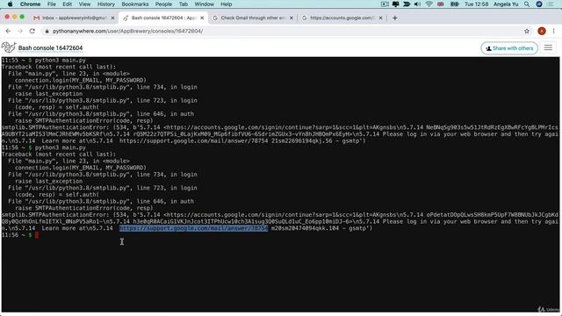Open the Edit menu
Viewport: 562px width, 316px height.
pyautogui.click(x=67, y=4)
